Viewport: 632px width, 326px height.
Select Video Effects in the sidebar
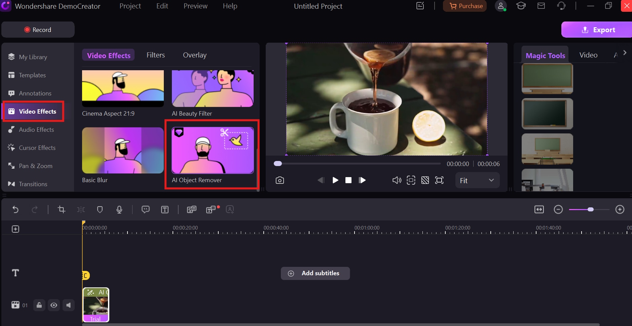(x=33, y=112)
